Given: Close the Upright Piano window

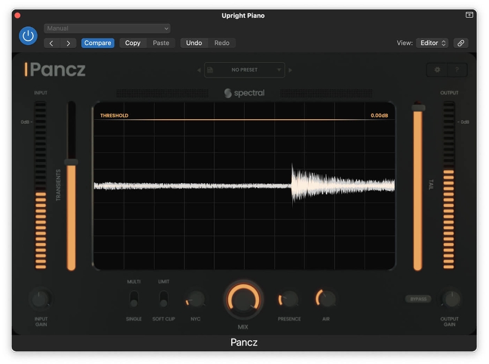Looking at the screenshot, I should pos(17,15).
